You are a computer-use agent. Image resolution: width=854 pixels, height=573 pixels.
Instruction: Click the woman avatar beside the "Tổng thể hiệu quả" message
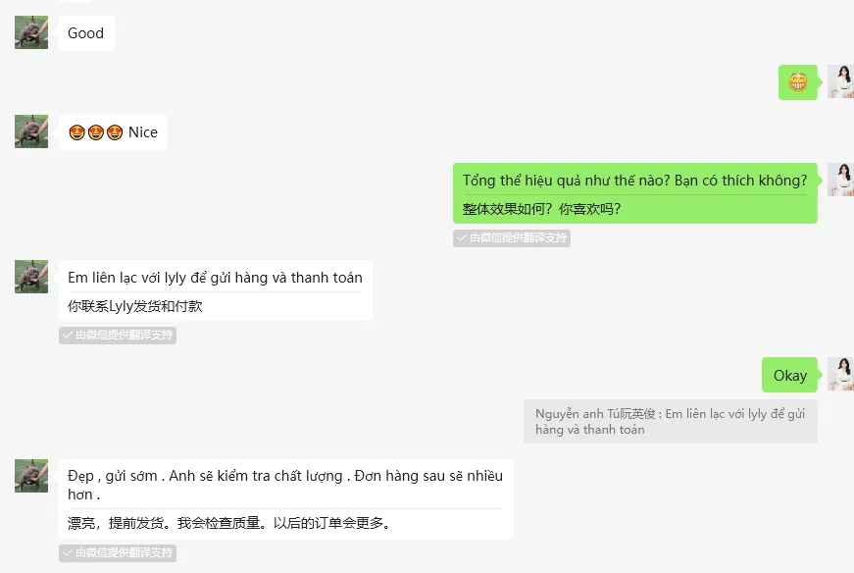841,180
